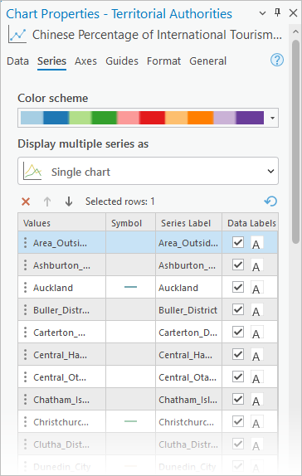Click the reset series table icon
The height and width of the screenshot is (476, 302).
(270, 201)
